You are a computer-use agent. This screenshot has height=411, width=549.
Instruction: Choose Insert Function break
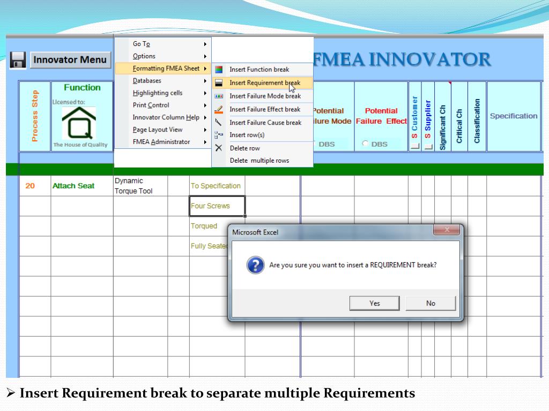(x=262, y=70)
